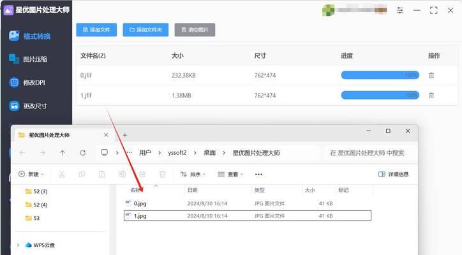Image resolution: width=462 pixels, height=255 pixels.
Task: Expand the chevron after 桌面 in path
Action: point(224,153)
